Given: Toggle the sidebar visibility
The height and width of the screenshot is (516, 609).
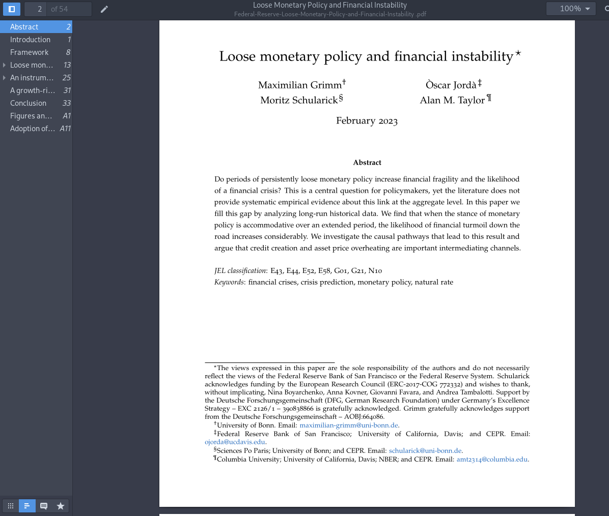Looking at the screenshot, I should (11, 9).
